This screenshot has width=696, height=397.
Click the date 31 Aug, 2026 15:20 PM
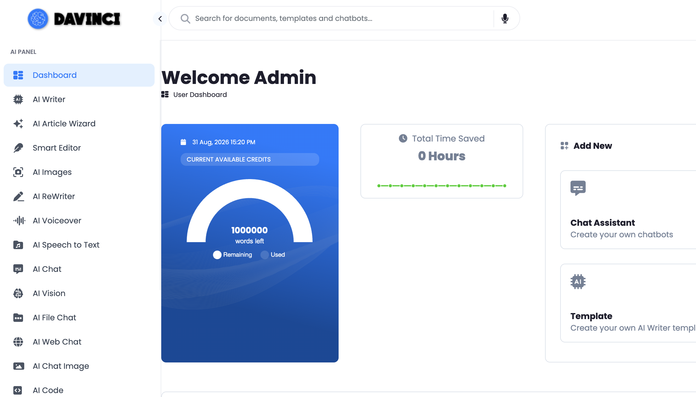coord(224,142)
